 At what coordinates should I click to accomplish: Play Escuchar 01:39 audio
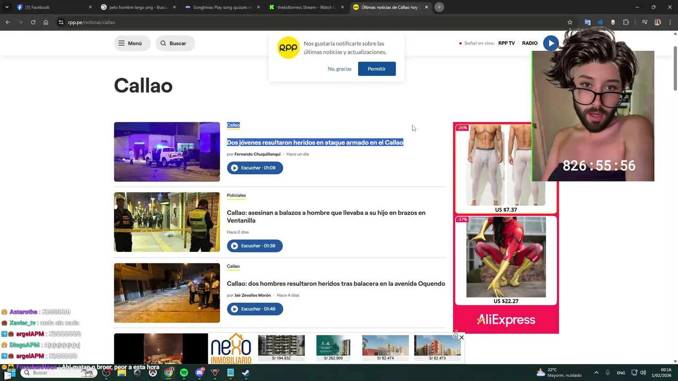[255, 246]
